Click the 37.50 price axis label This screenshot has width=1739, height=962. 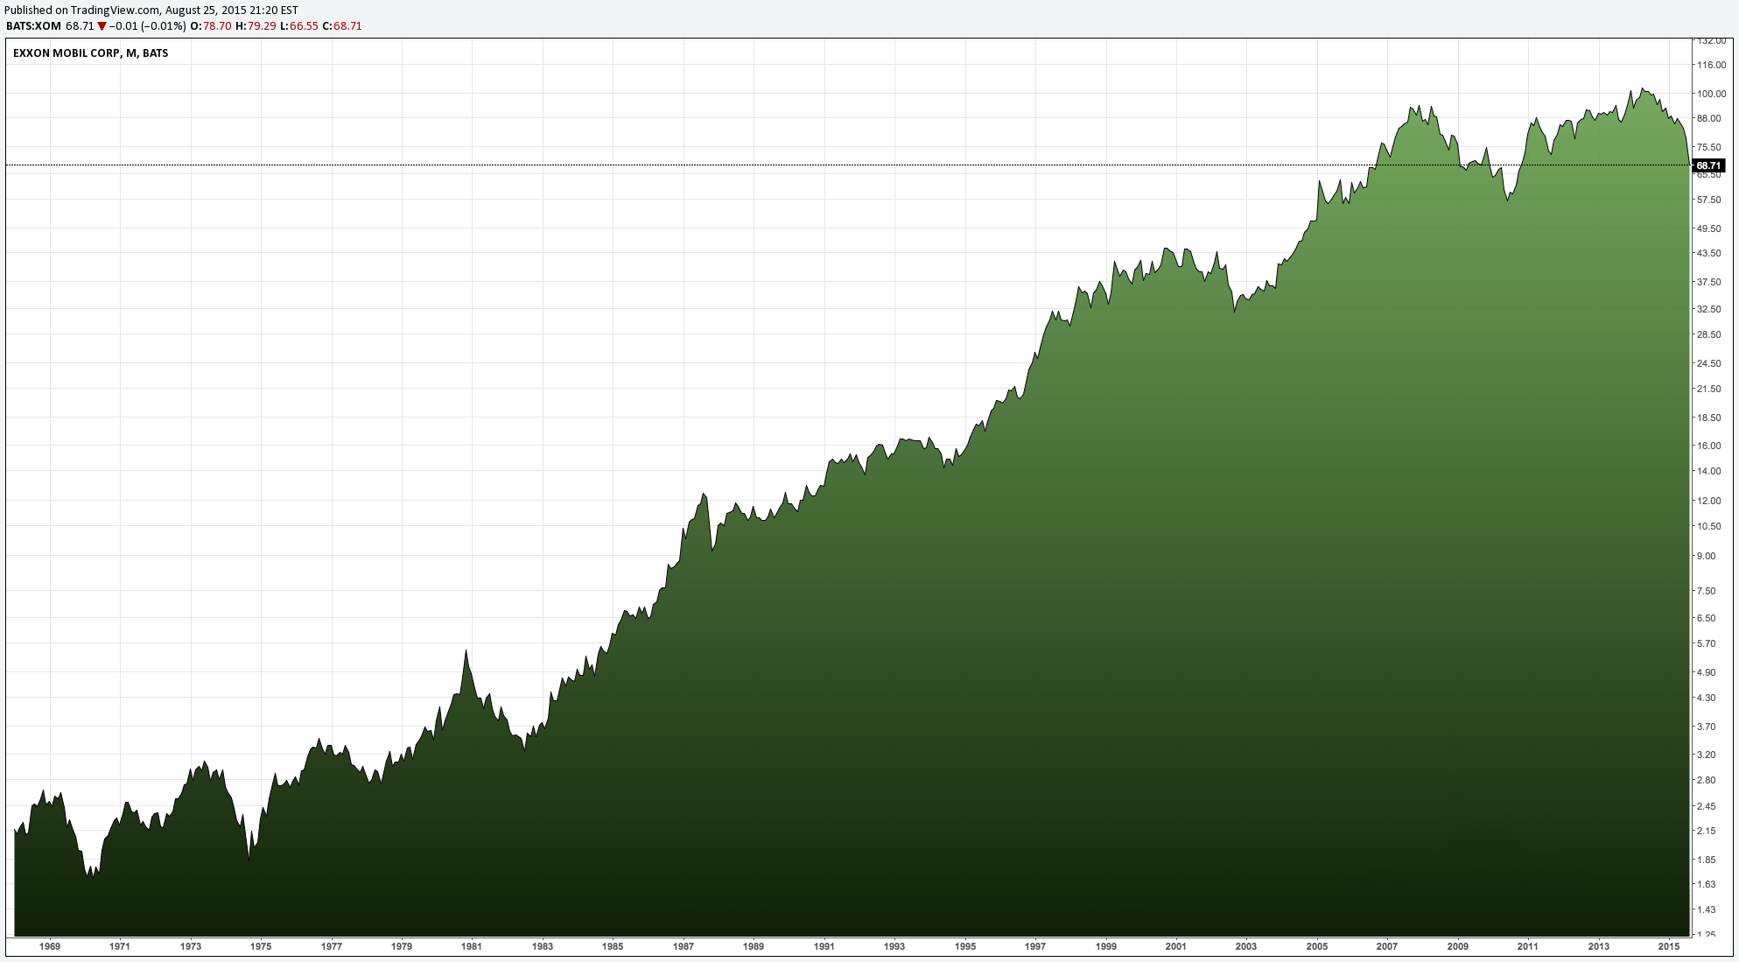coord(1709,282)
